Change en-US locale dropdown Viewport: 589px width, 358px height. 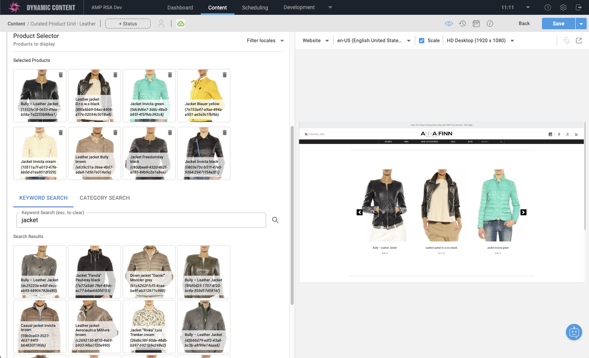pos(374,40)
